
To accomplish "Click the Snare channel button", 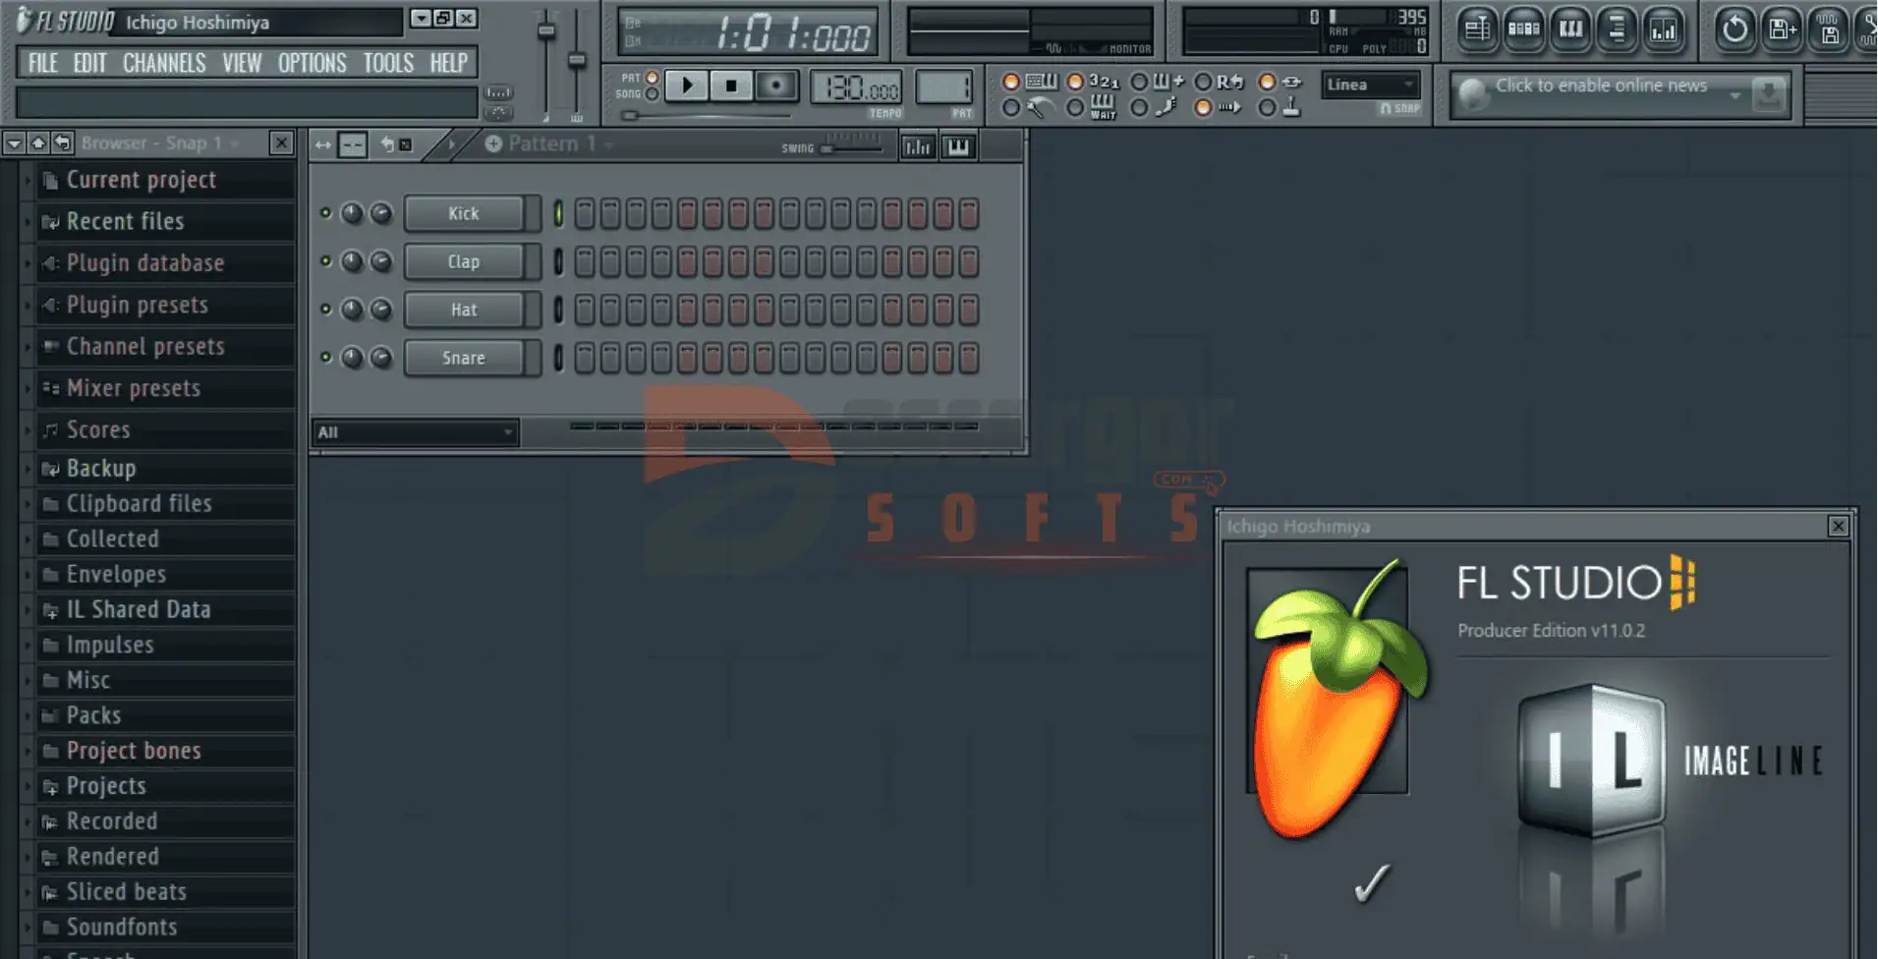I will tap(464, 358).
